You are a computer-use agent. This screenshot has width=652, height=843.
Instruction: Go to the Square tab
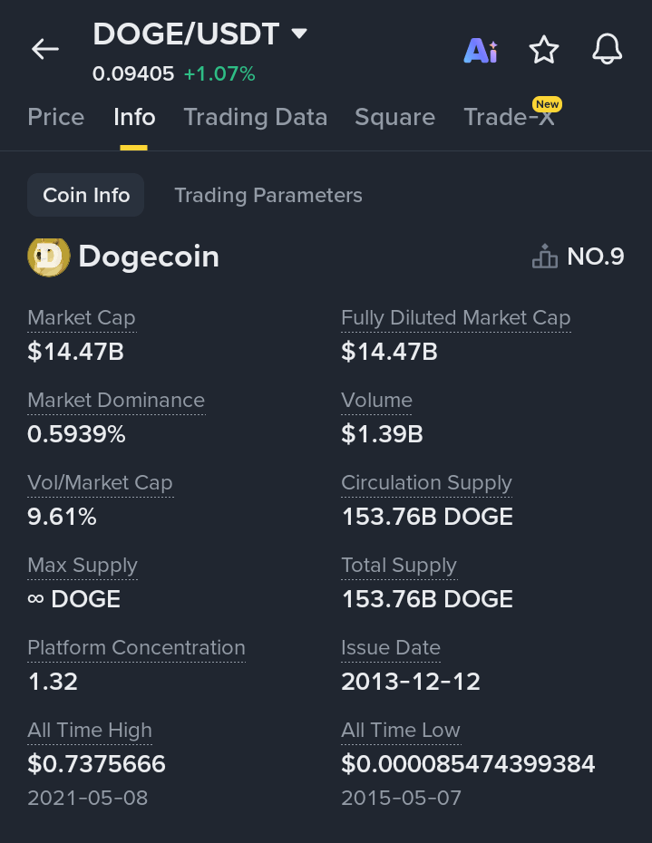394,117
